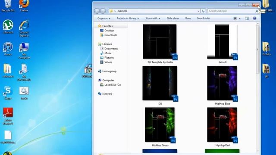Select the Profiles folder on the desktop
Viewport: 276px width, 155px height.
pos(267,49)
